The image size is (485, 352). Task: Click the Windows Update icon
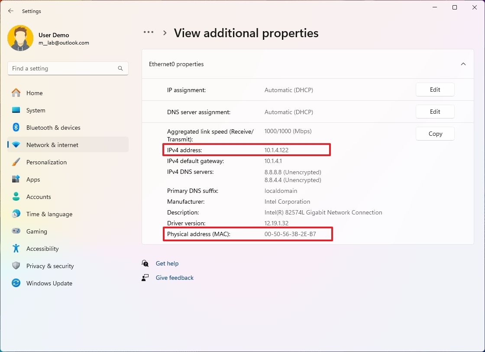(16, 283)
